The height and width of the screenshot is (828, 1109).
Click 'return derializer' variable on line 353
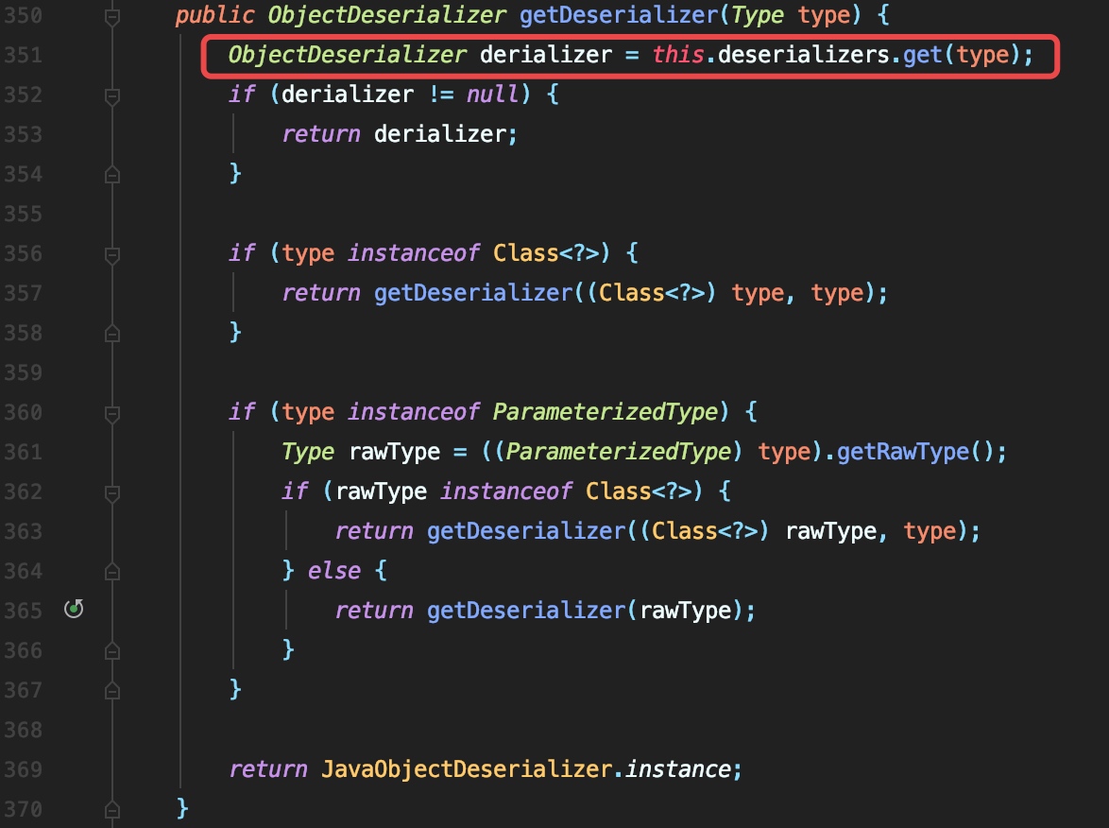coord(440,134)
